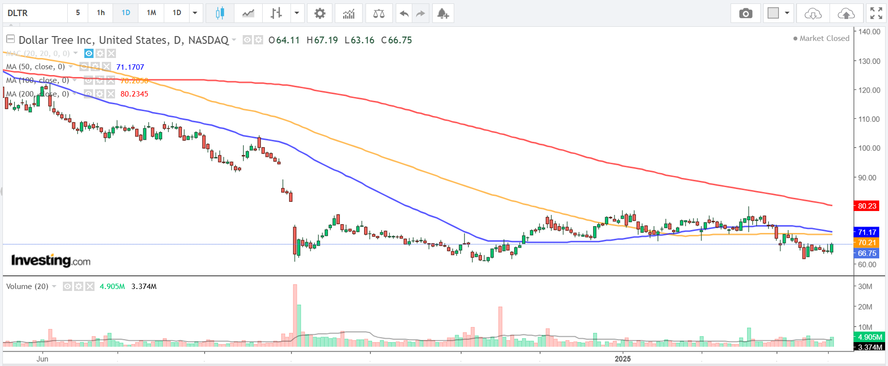The image size is (888, 366).
Task: Open settings gear for Volume (20)
Action: coord(78,287)
